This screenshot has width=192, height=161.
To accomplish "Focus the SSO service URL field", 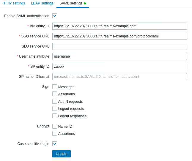I will coord(119,36).
